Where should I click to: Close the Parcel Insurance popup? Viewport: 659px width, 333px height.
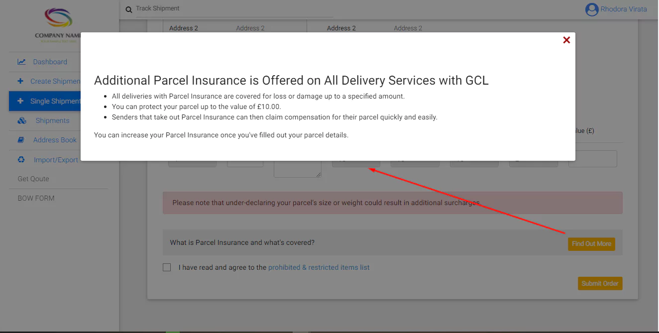[x=566, y=40]
